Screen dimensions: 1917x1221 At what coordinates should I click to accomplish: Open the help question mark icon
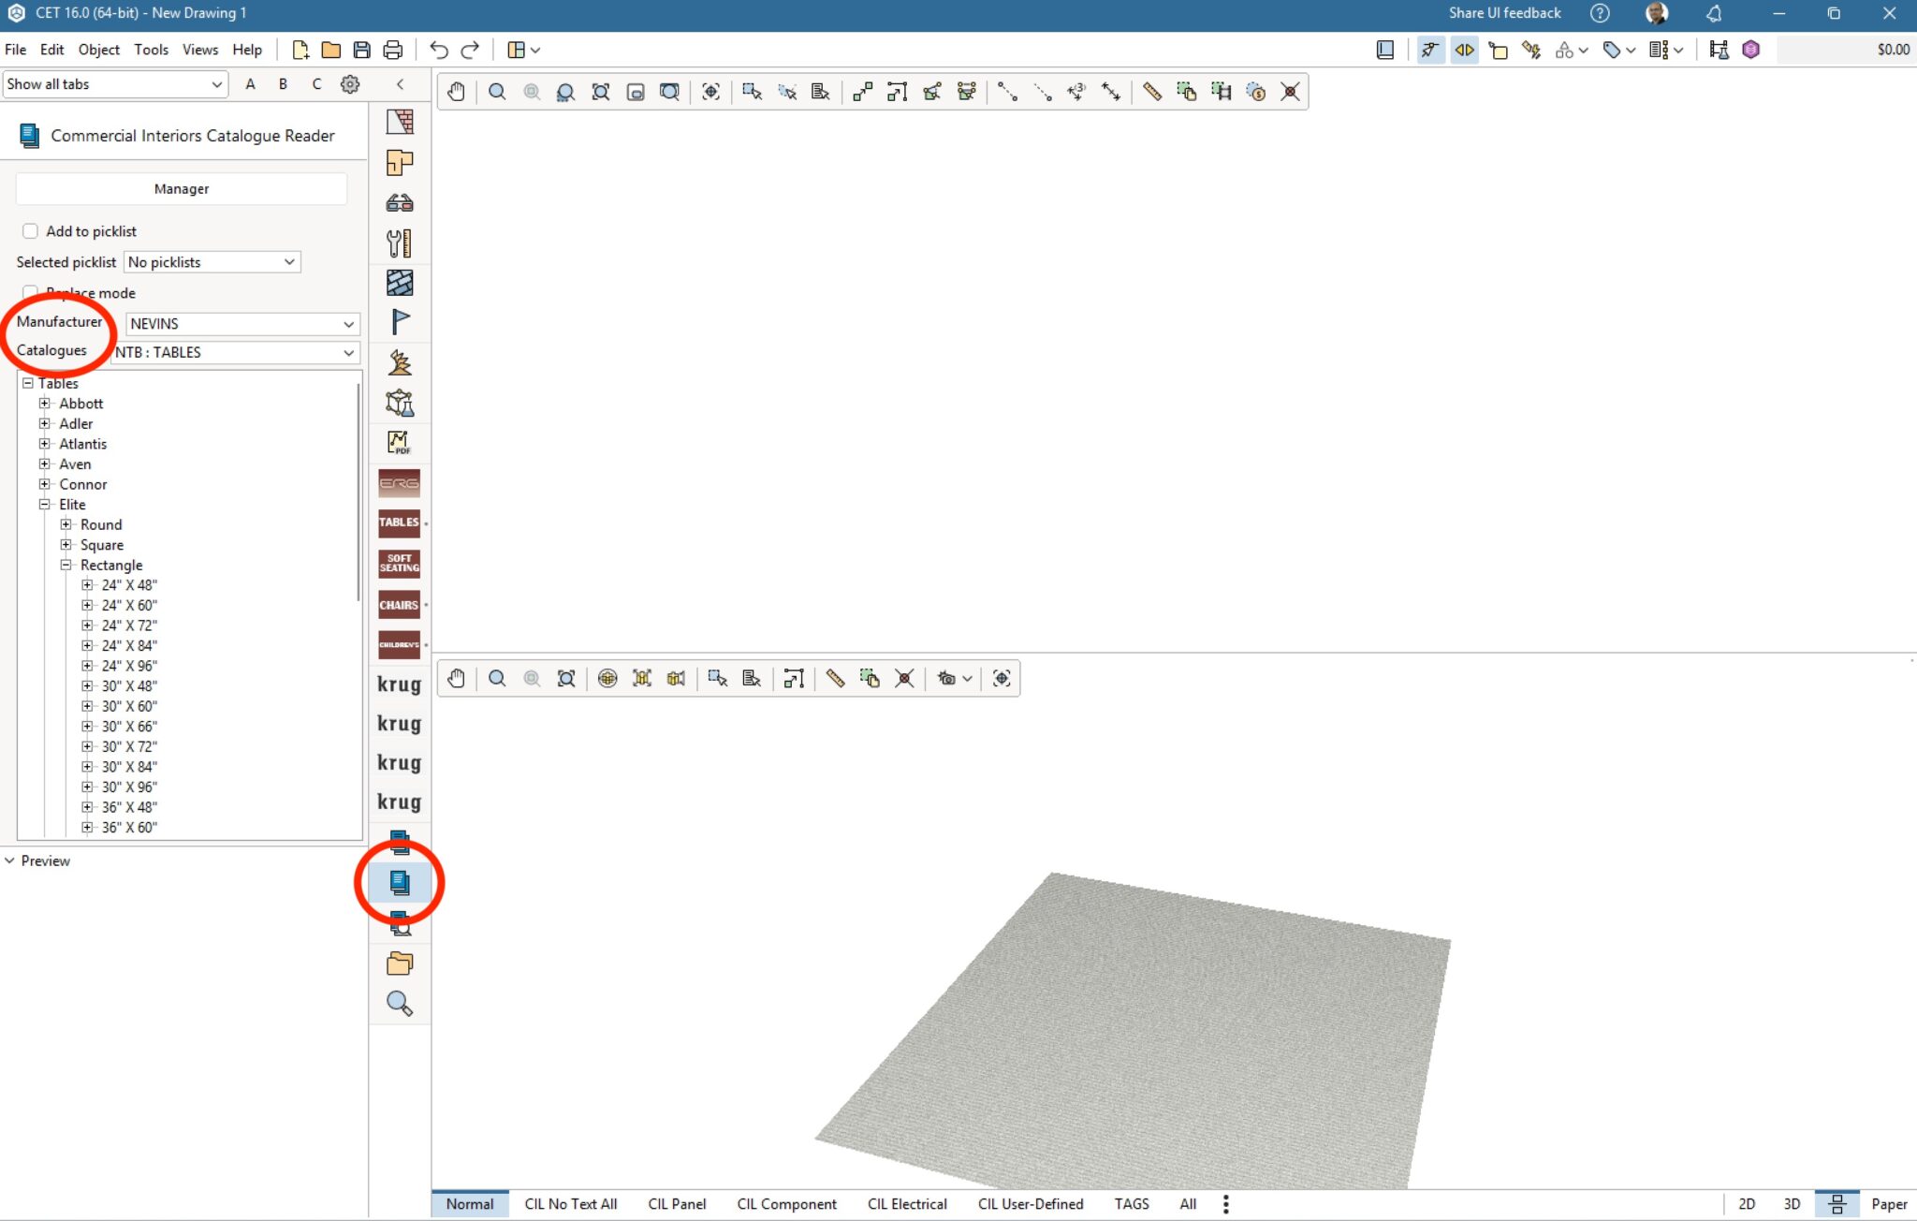[1600, 13]
